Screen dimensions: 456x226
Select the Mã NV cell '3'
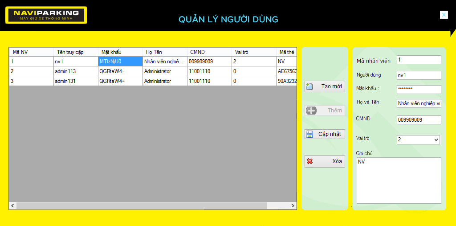(x=31, y=81)
